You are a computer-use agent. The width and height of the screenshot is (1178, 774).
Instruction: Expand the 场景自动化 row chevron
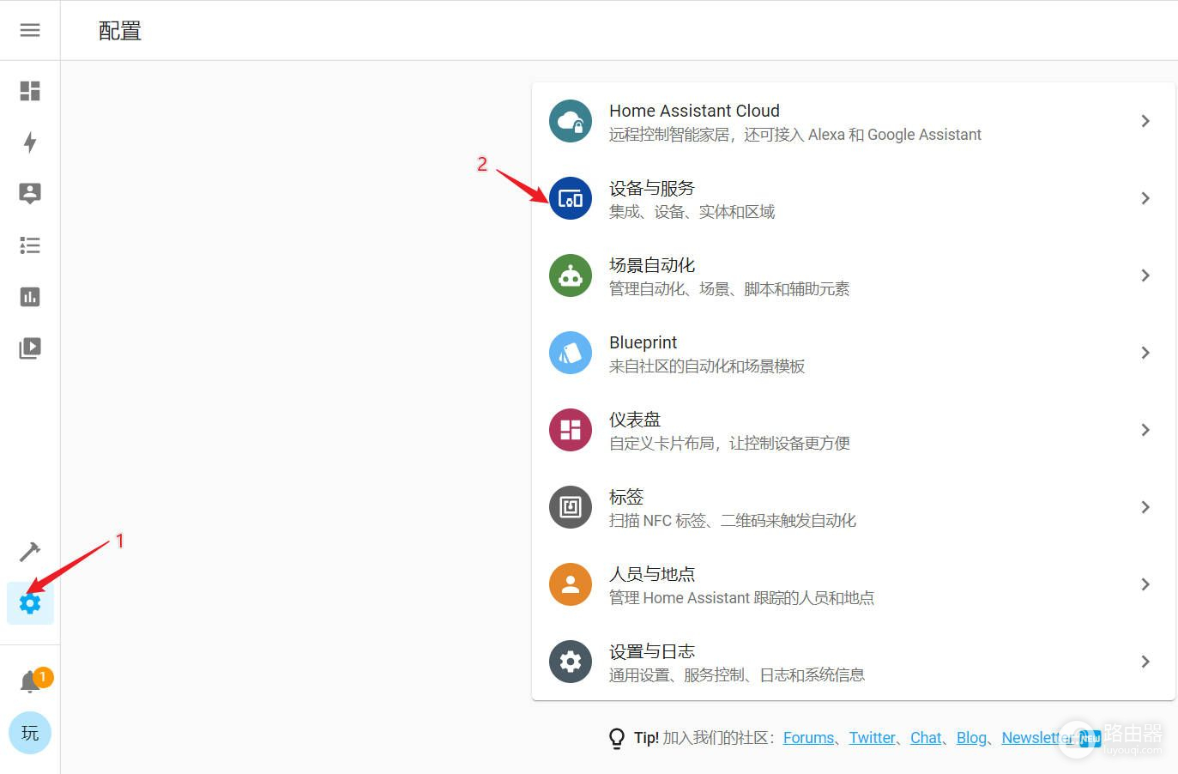1145,275
